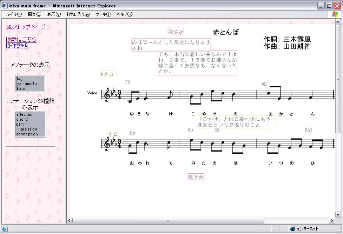343x234 pixels.
Task: Click the Windows flag logo in menu bar
Action: click(x=335, y=14)
